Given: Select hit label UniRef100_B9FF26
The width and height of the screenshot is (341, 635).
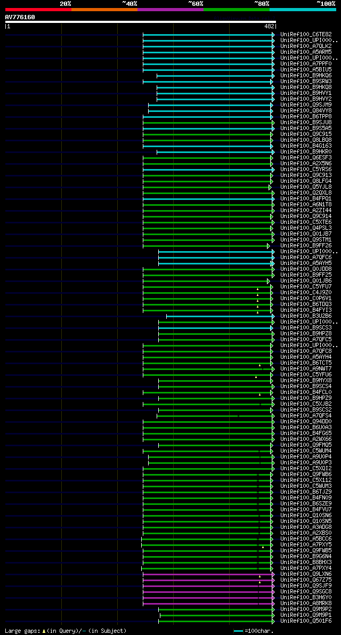Looking at the screenshot, I should point(306,246).
